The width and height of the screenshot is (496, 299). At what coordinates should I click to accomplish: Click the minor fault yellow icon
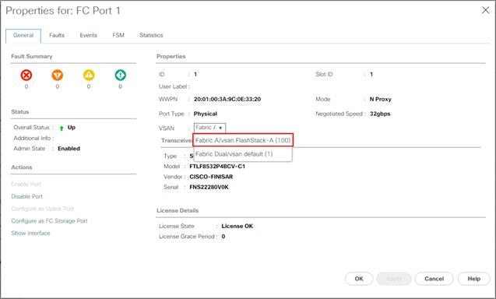pyautogui.click(x=89, y=76)
